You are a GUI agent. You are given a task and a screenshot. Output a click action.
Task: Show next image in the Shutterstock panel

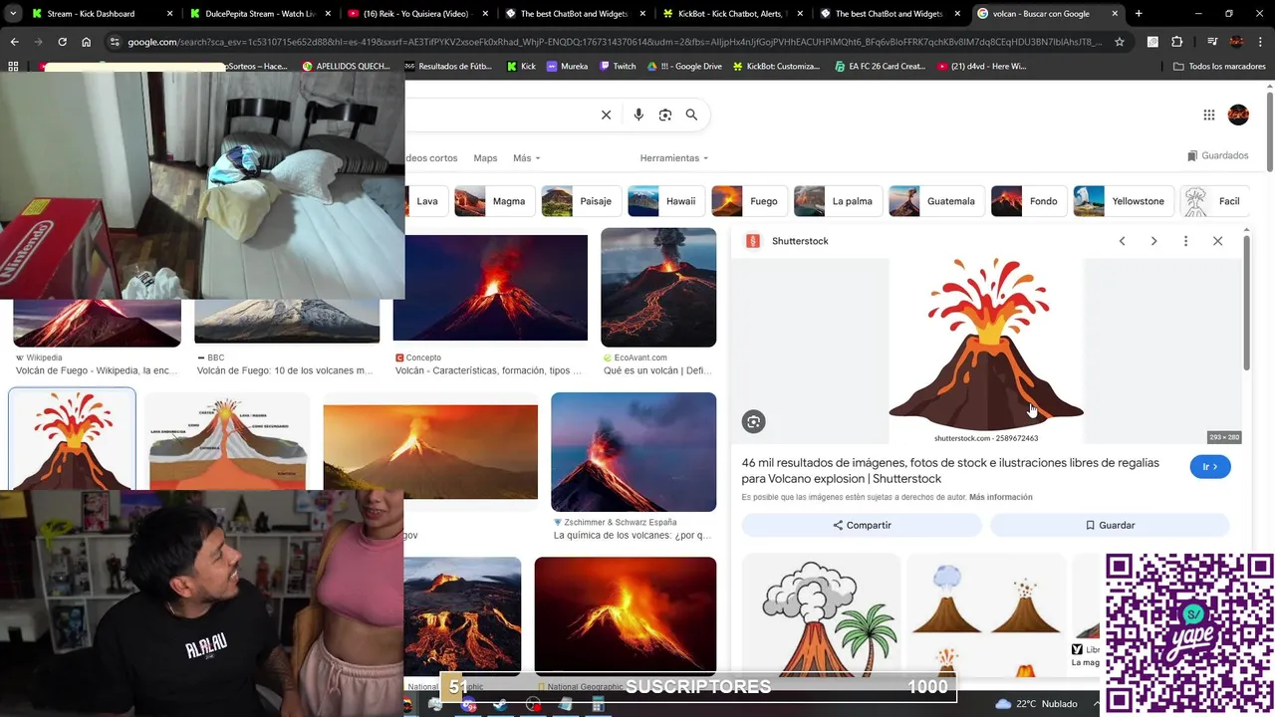1153,241
